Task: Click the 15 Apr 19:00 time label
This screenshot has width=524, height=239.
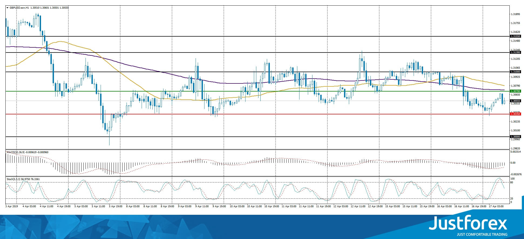Action: click(427, 206)
